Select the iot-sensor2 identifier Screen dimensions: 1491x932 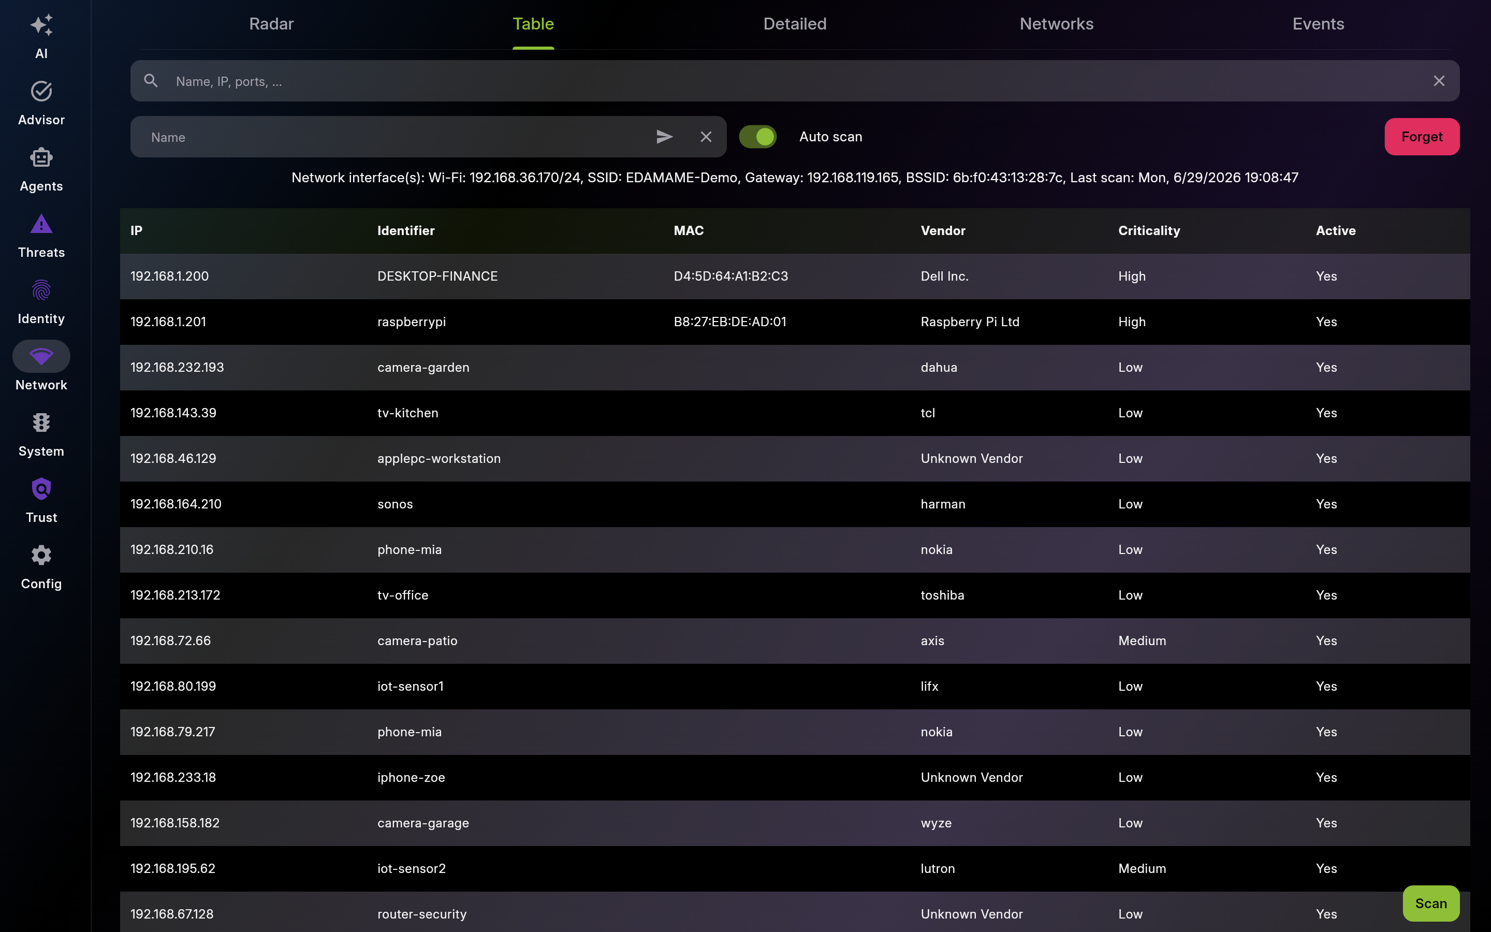click(412, 869)
